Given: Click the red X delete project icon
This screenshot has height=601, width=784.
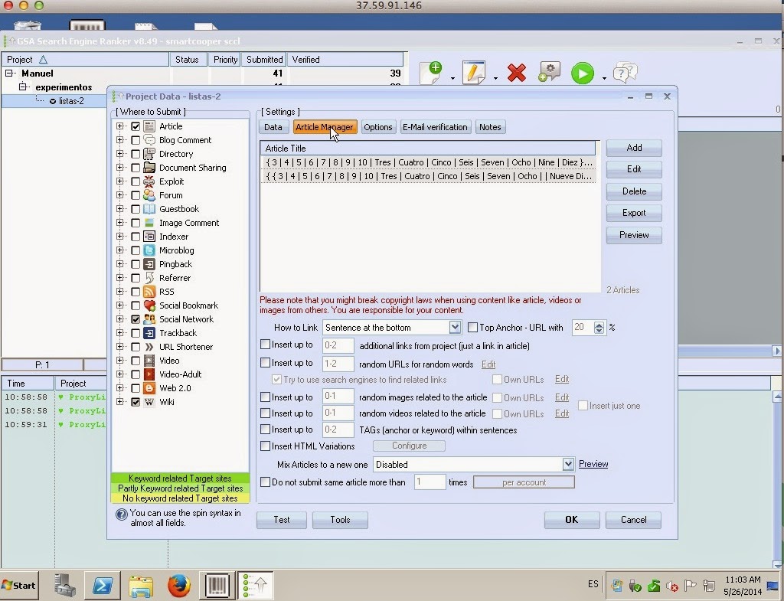Looking at the screenshot, I should (x=517, y=73).
